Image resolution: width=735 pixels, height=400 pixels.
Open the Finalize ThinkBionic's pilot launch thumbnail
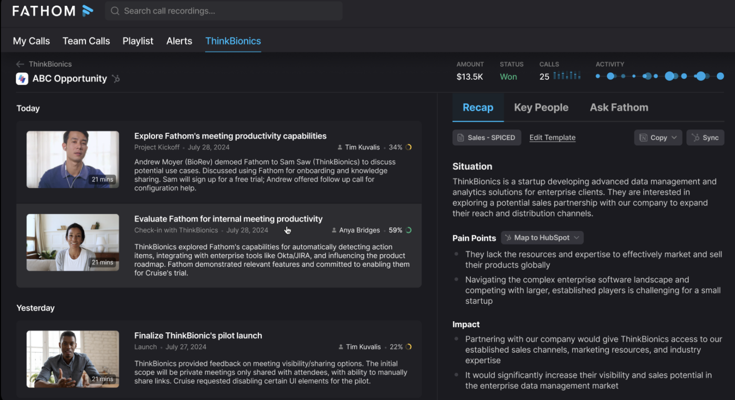tap(73, 359)
